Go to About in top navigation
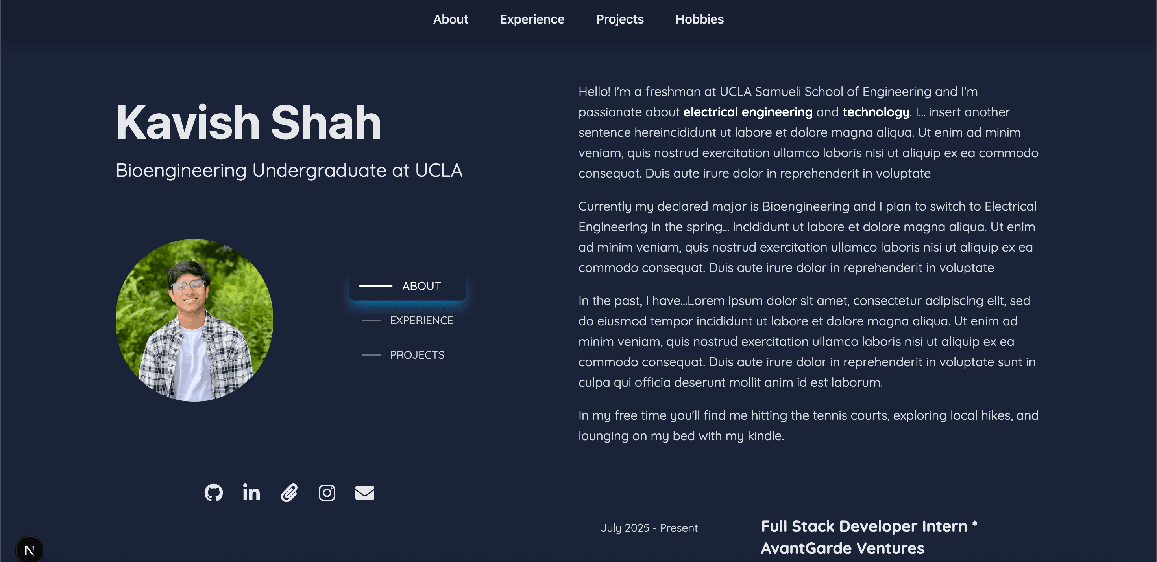Viewport: 1157px width, 562px height. pos(451,19)
